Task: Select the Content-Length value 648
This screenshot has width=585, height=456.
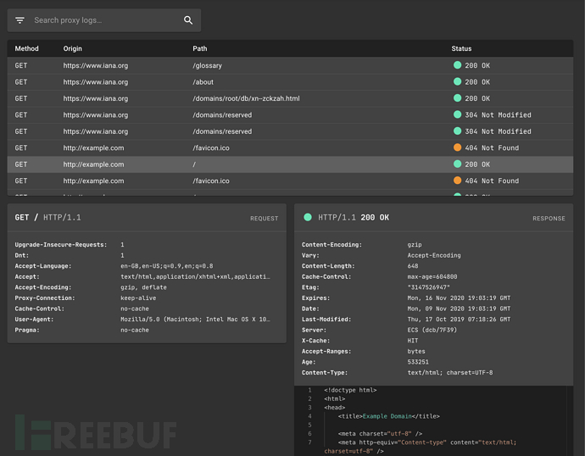Action: [413, 266]
